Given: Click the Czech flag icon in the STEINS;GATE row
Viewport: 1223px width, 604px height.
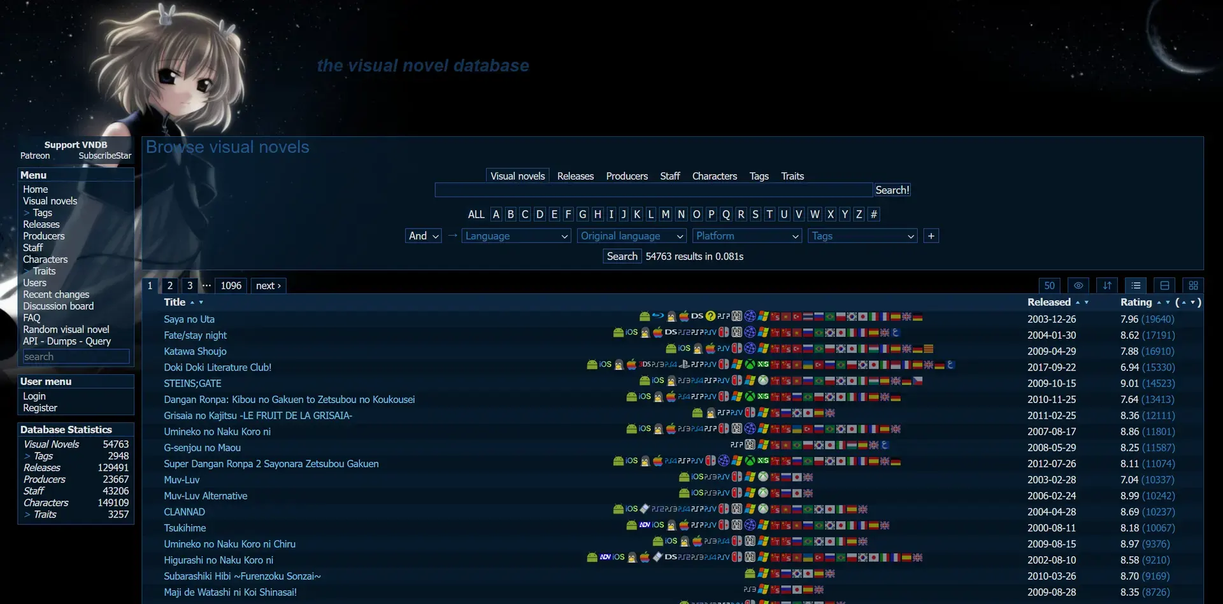Looking at the screenshot, I should [x=917, y=381].
